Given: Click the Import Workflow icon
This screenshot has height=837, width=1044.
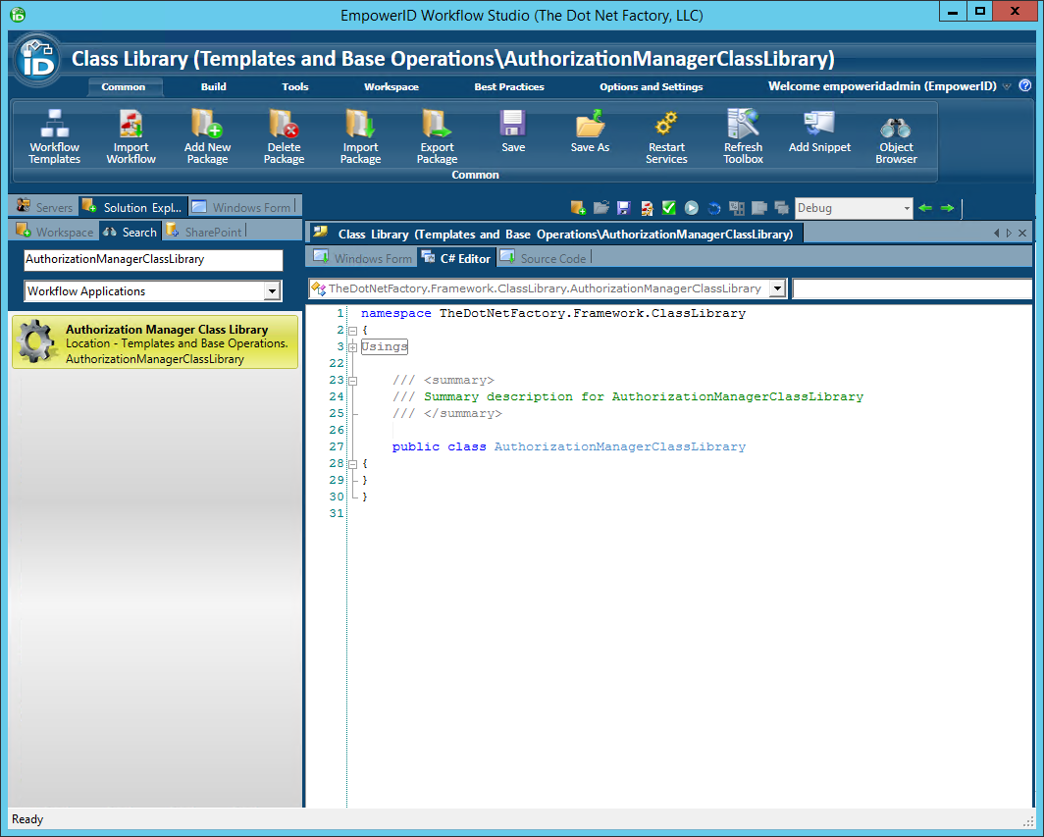Looking at the screenshot, I should coord(130,135).
